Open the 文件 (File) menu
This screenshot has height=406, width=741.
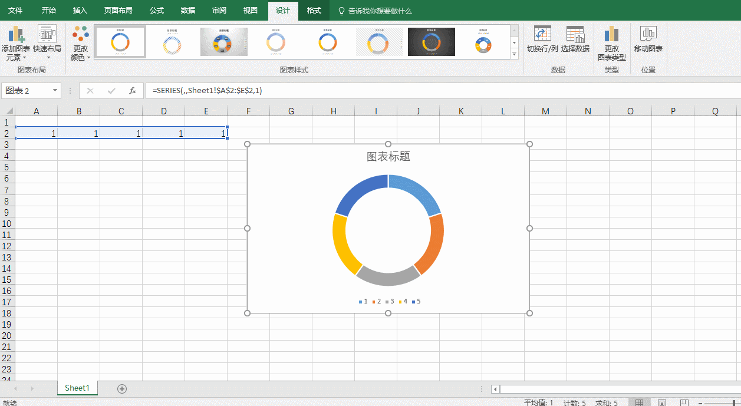click(x=15, y=11)
